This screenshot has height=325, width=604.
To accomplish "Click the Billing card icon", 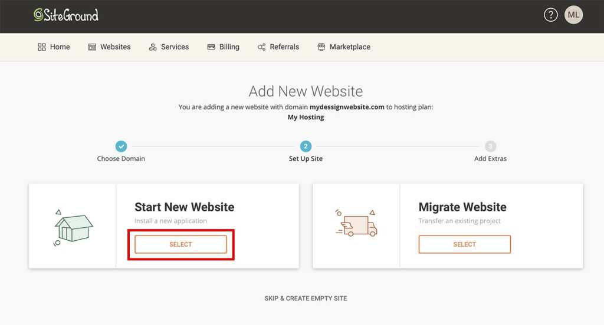I will point(211,47).
